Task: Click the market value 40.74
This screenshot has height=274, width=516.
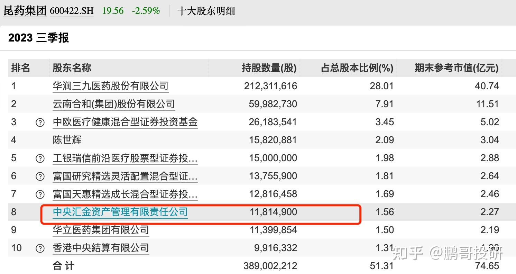Action: click(x=487, y=86)
